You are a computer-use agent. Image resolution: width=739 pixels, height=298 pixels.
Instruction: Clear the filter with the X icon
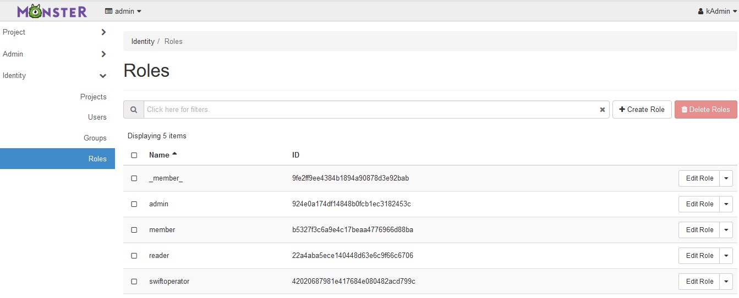click(603, 110)
